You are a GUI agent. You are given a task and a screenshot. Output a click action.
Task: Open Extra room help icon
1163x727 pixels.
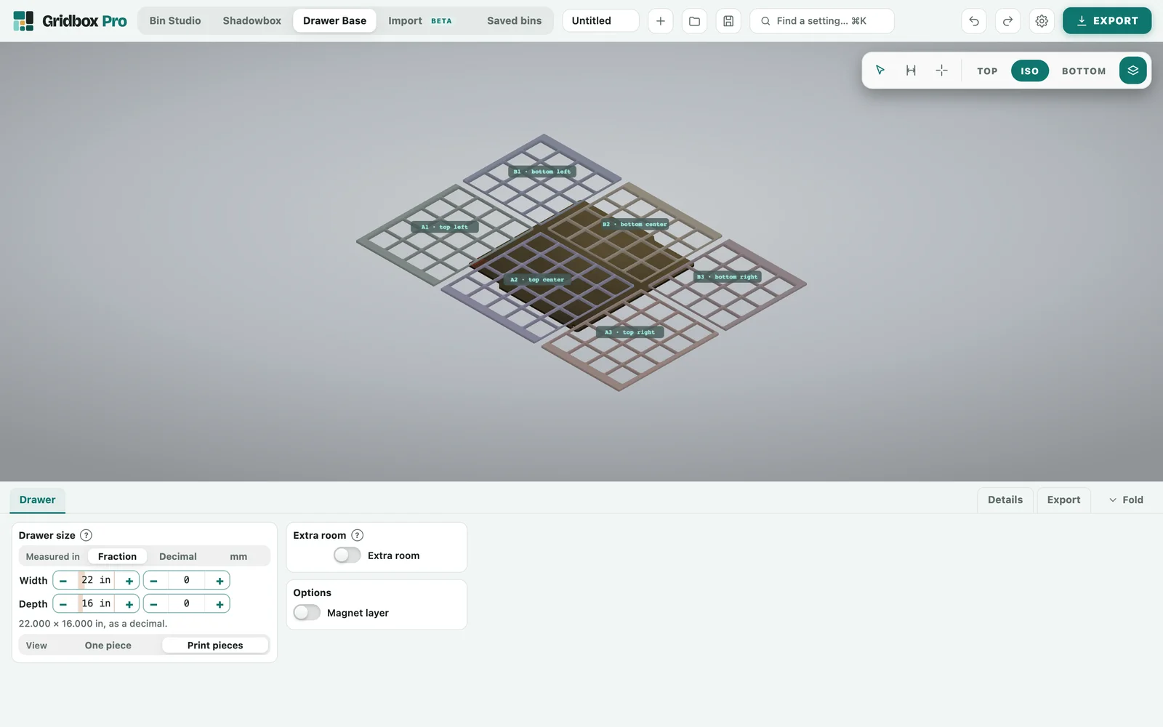coord(357,535)
